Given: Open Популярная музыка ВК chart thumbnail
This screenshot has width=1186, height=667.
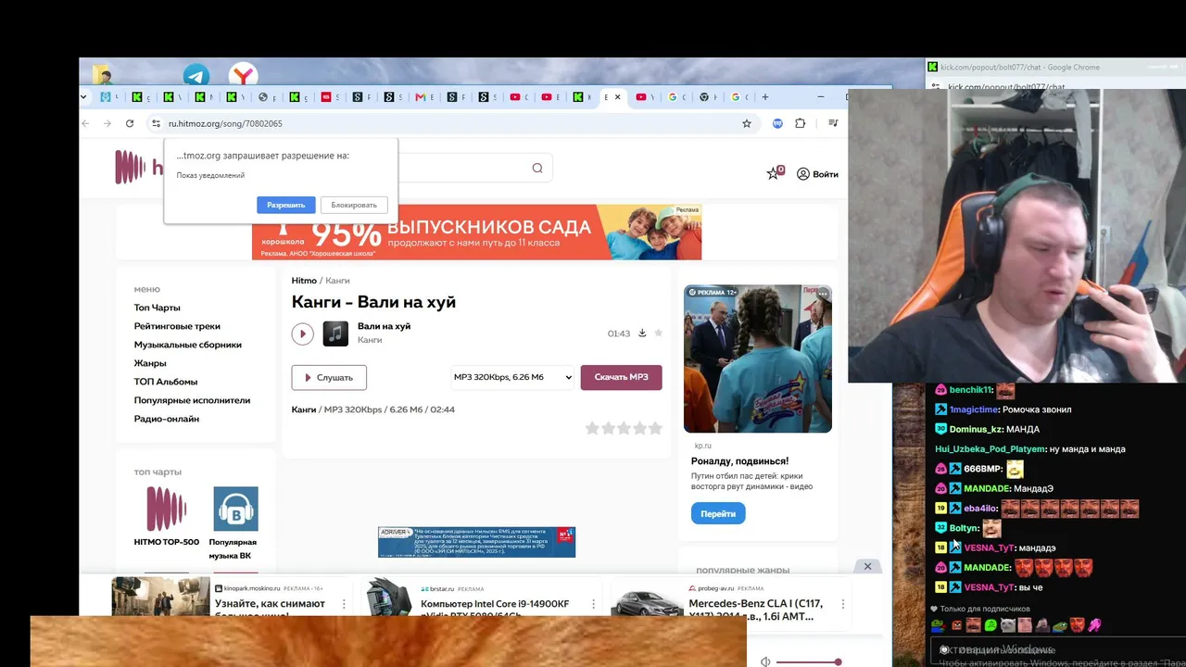Looking at the screenshot, I should [x=235, y=510].
